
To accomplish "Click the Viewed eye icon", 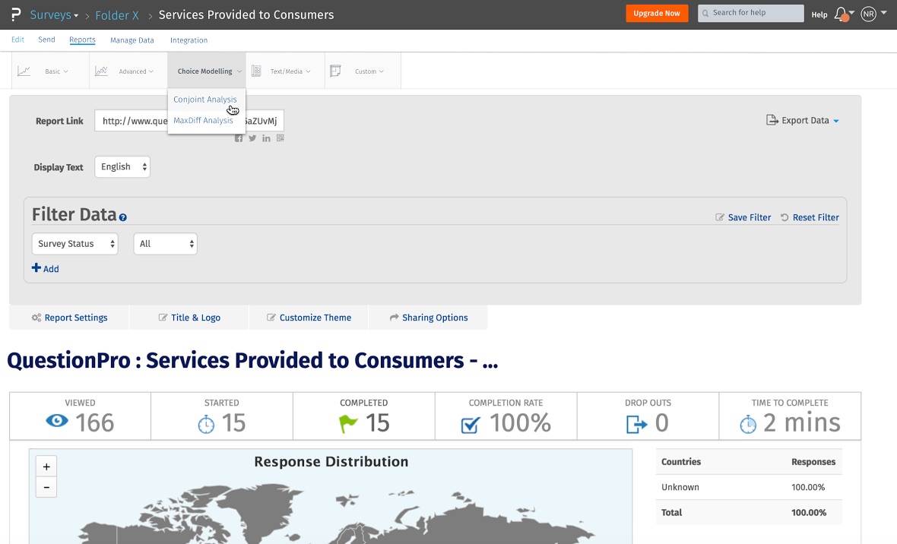I will pyautogui.click(x=57, y=422).
